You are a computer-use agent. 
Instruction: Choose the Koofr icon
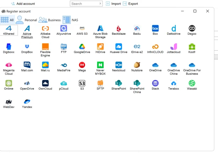click(192, 49)
